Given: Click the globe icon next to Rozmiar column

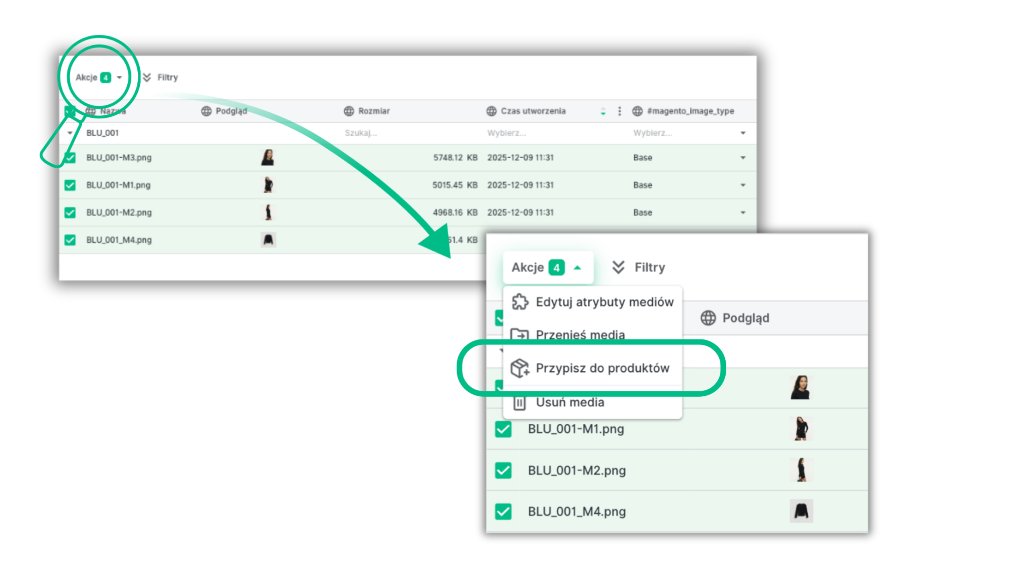Looking at the screenshot, I should [349, 111].
